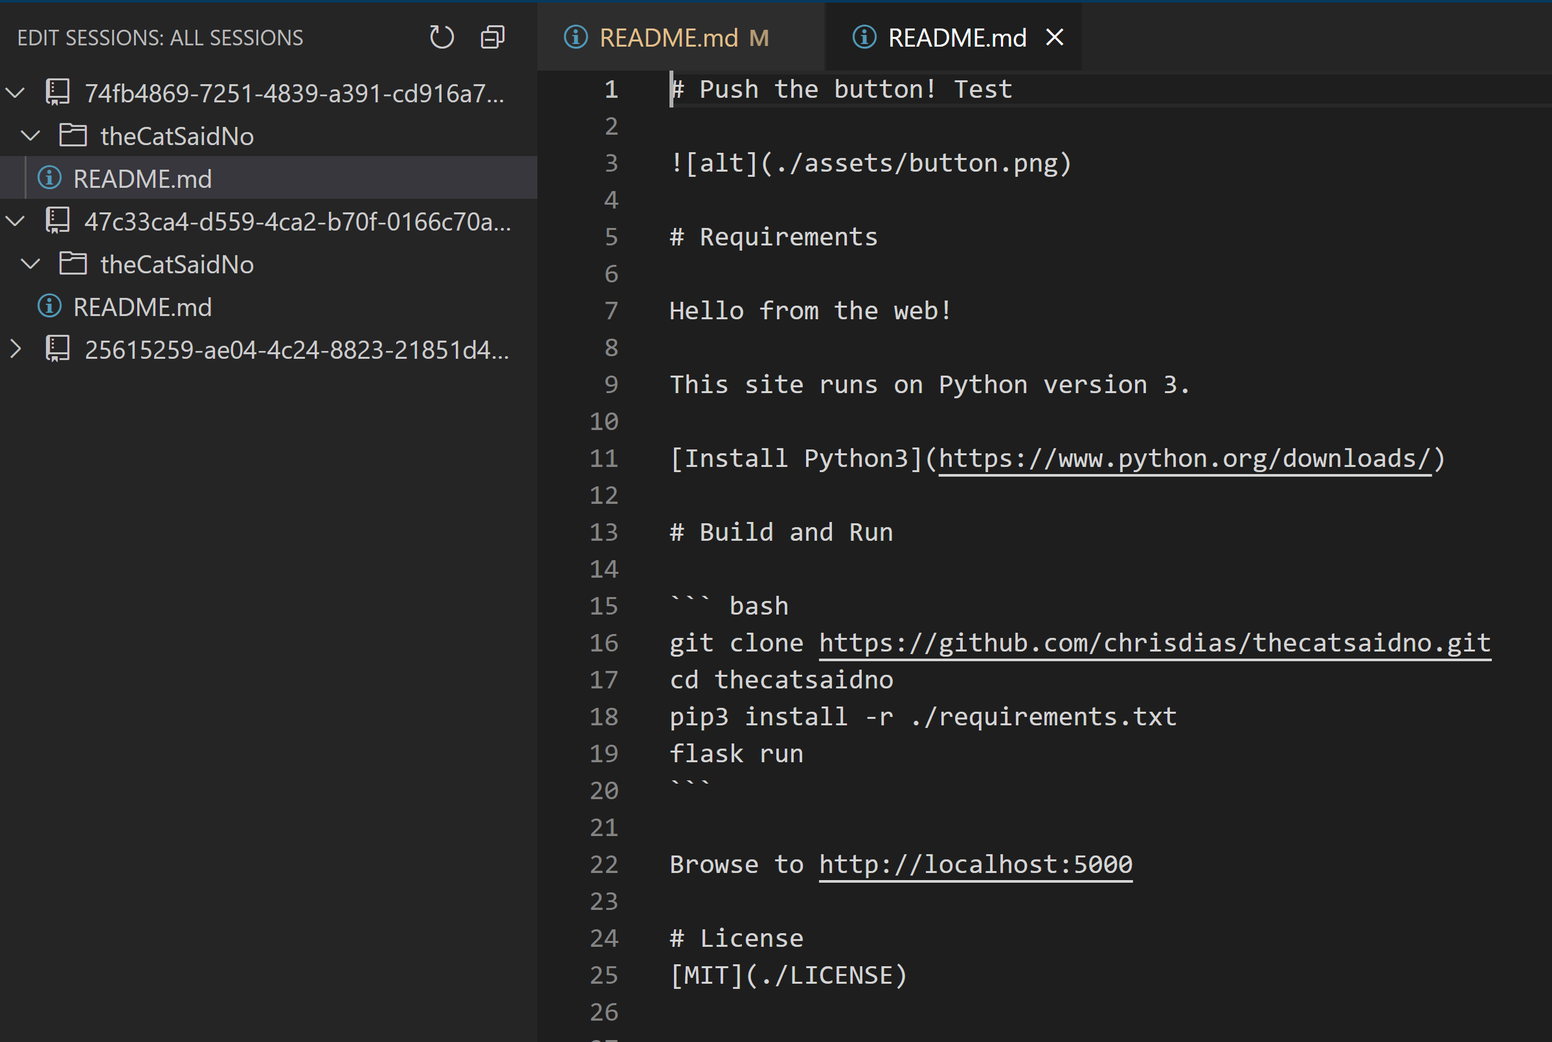
Task: Click the folder icon of the first theCatSaidNo entry
Action: tap(73, 135)
